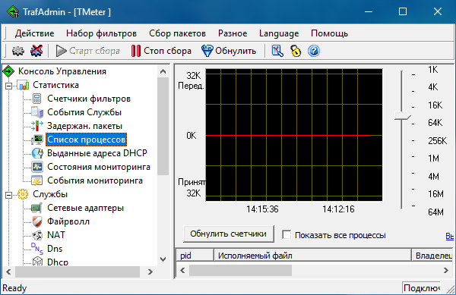This screenshot has width=456, height=295.
Task: Select the Консоль Управления root node
Action: point(62,71)
